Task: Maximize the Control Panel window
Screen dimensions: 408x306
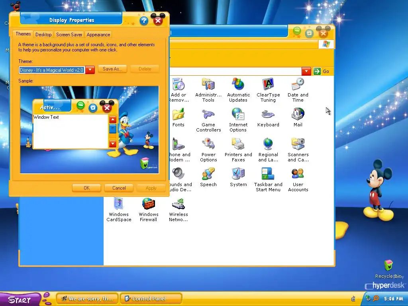Action: (x=309, y=33)
